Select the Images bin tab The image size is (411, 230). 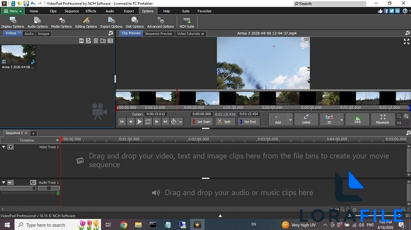44,33
